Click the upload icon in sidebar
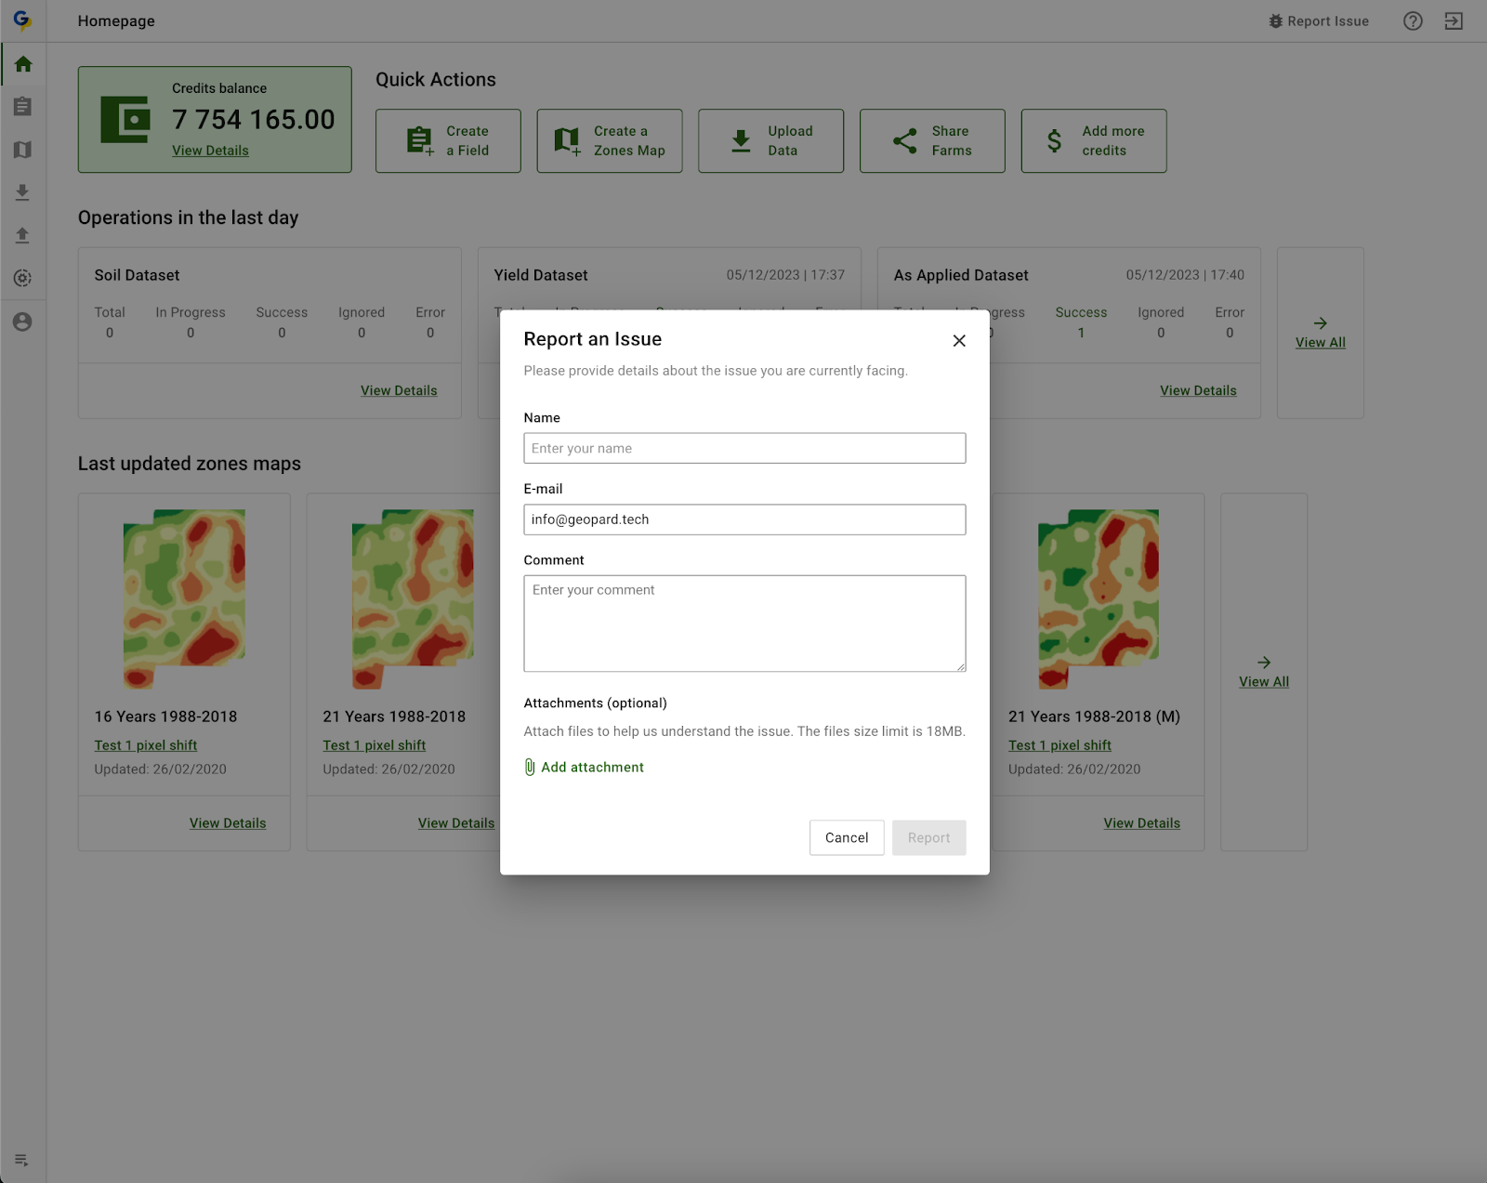This screenshot has width=1487, height=1183. coord(23,235)
